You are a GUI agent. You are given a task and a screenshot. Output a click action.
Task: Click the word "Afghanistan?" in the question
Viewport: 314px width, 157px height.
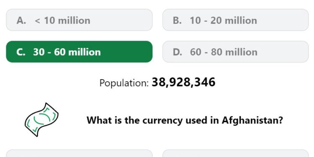pyautogui.click(x=252, y=120)
